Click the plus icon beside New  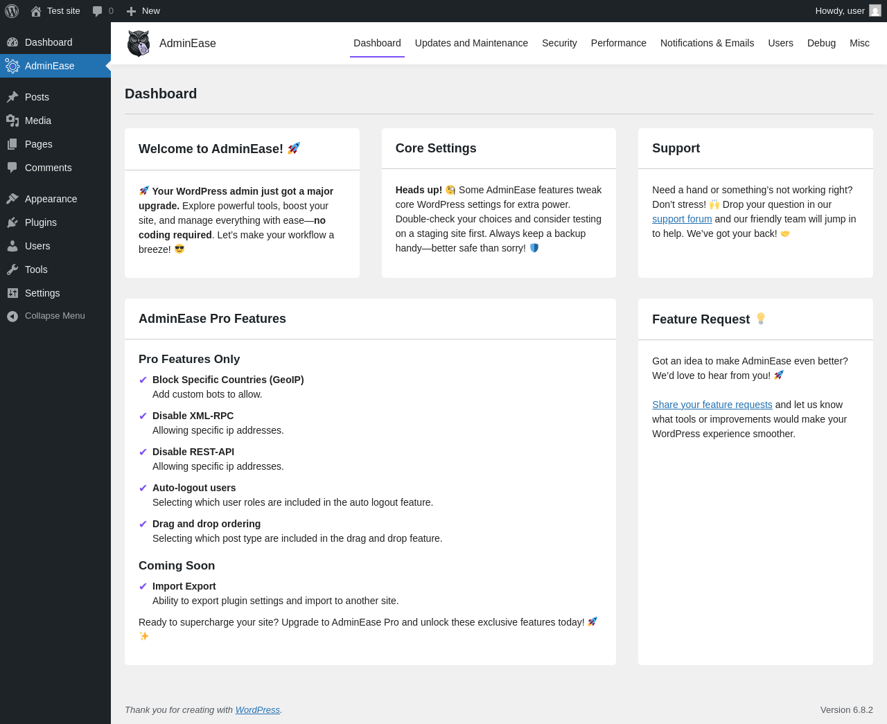coord(131,11)
